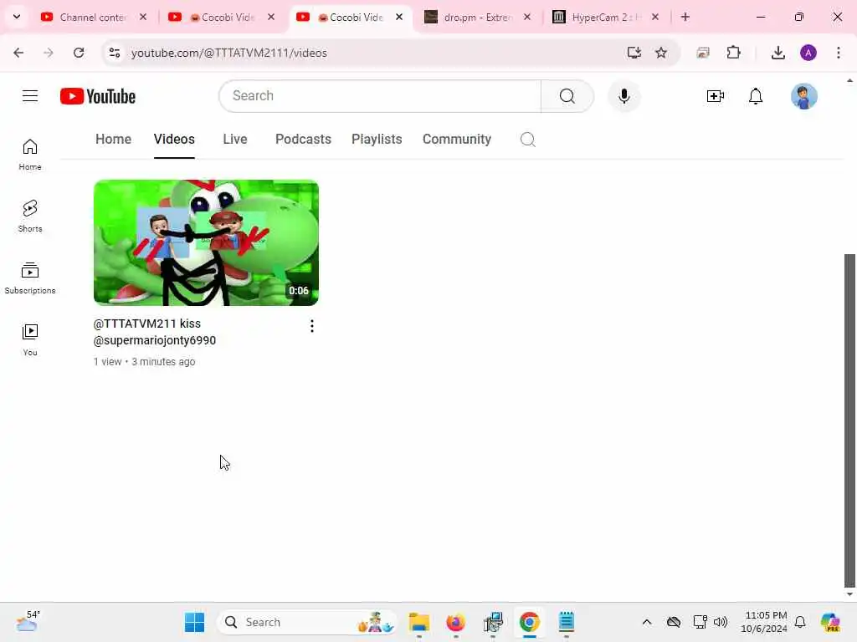
Task: Open YouTube notifications bell
Action: [756, 96]
